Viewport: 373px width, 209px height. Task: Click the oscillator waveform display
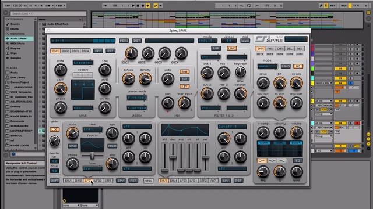coord(83,89)
